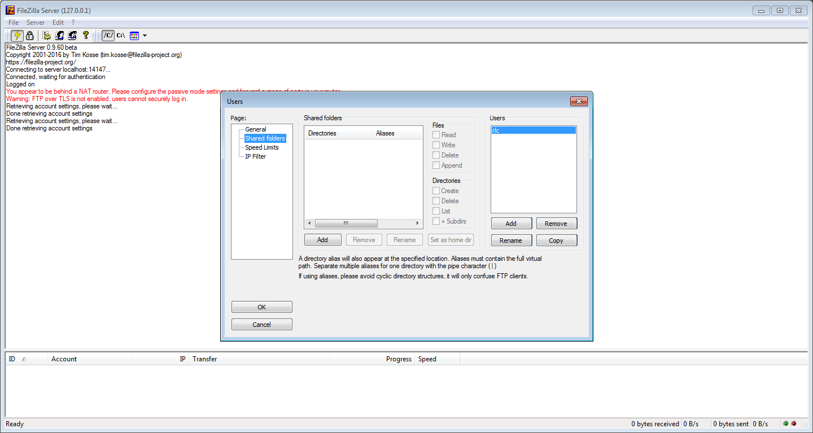This screenshot has height=433, width=813.
Task: Select the General page in tree
Action: 255,129
